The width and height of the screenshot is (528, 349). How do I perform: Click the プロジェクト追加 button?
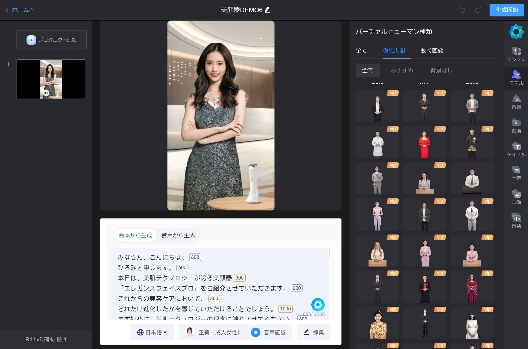coord(51,40)
